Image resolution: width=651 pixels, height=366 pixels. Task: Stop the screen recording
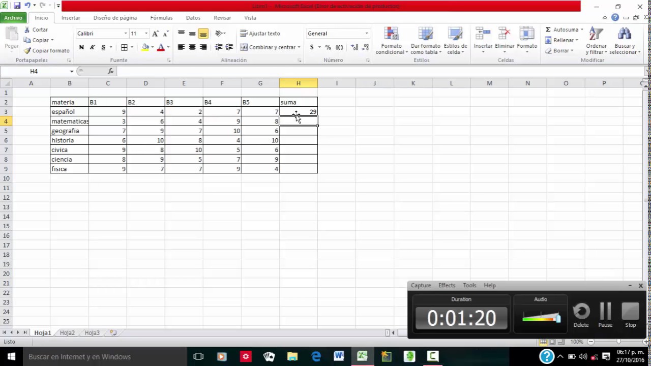point(630,315)
